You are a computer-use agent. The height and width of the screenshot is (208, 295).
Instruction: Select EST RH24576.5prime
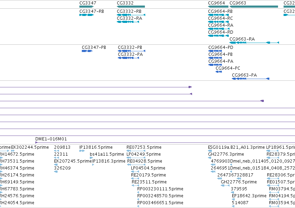pyautogui.click(x=17, y=196)
